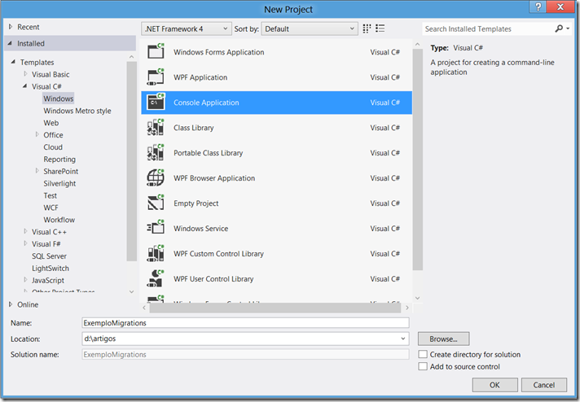
Task: Select the SQL Server category
Action: point(49,256)
